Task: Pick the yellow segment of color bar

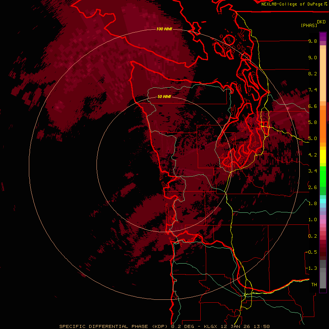Action: pyautogui.click(x=323, y=156)
